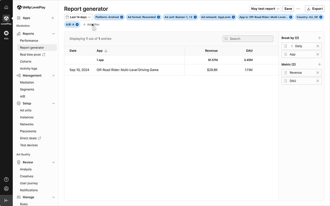Open Analysis under Review

pos(26,169)
